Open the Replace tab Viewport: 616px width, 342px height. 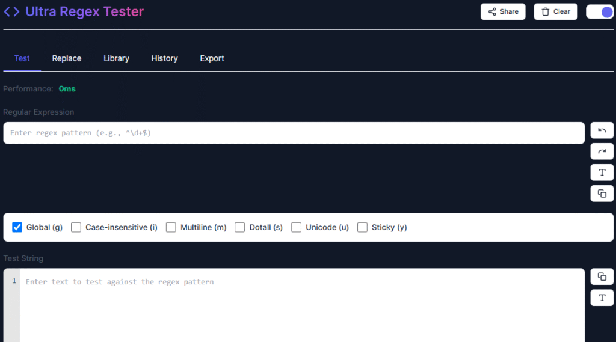tap(67, 58)
